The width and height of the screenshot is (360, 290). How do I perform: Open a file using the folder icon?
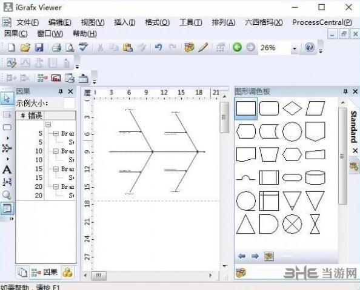click(x=25, y=47)
